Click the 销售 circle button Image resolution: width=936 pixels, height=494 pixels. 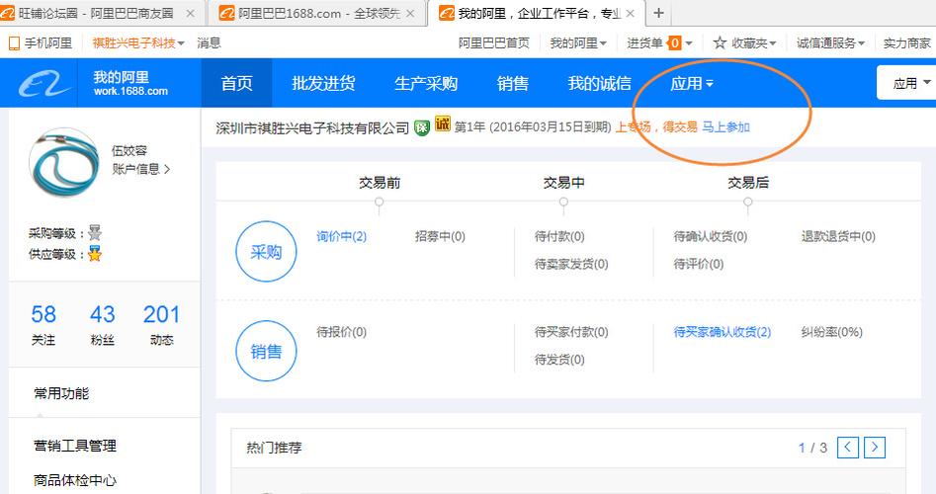pyautogui.click(x=266, y=352)
